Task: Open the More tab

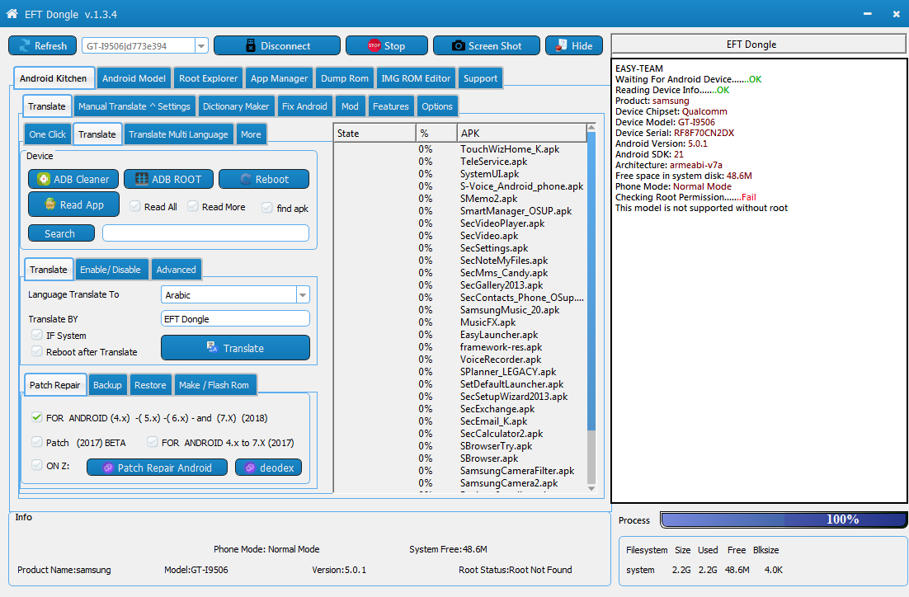Action: point(251,134)
